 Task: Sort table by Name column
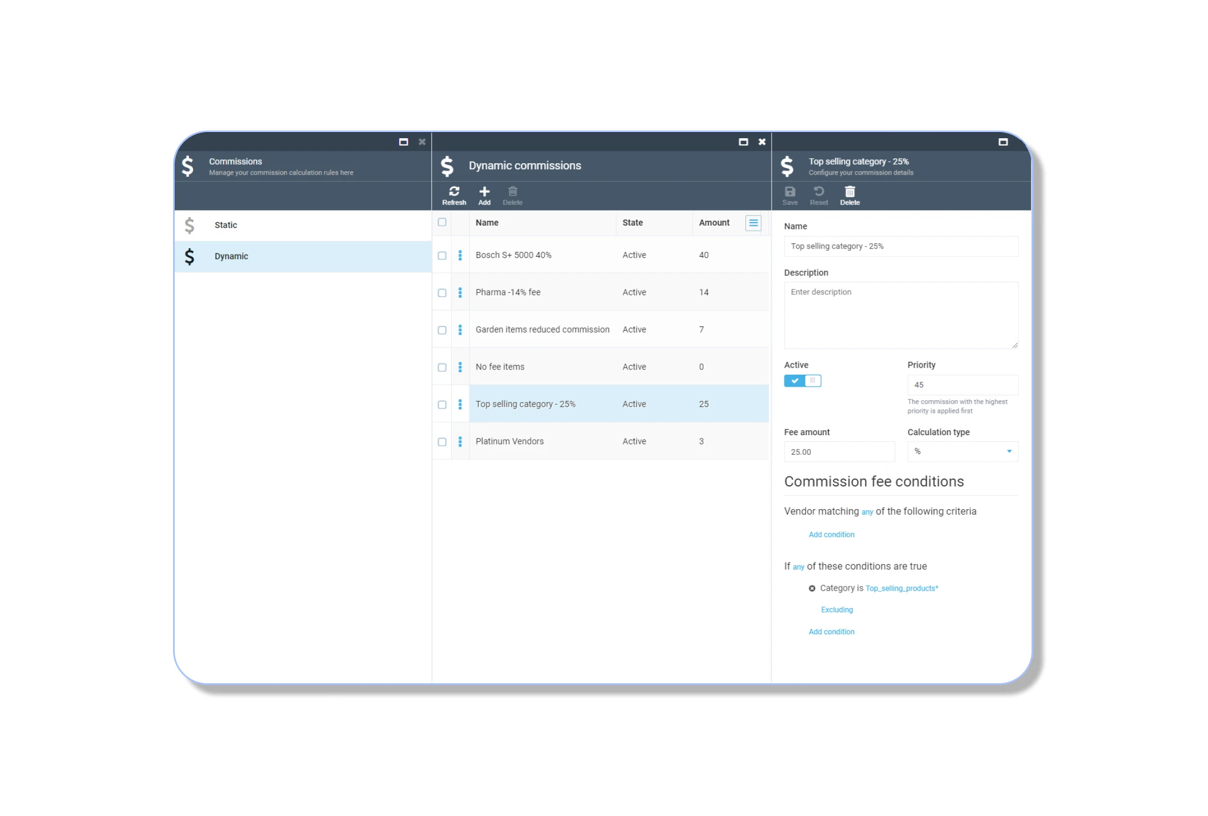click(x=487, y=222)
